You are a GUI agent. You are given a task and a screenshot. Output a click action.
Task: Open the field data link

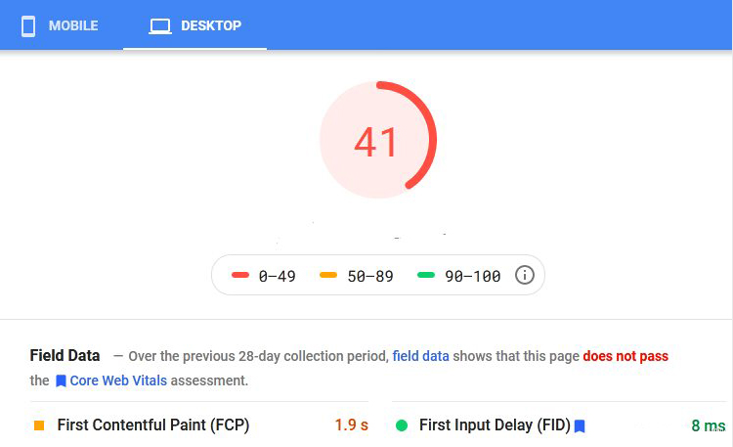(x=420, y=356)
